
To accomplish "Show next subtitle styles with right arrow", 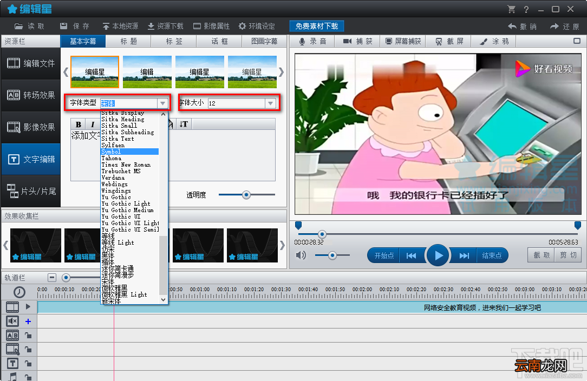I will click(x=281, y=72).
